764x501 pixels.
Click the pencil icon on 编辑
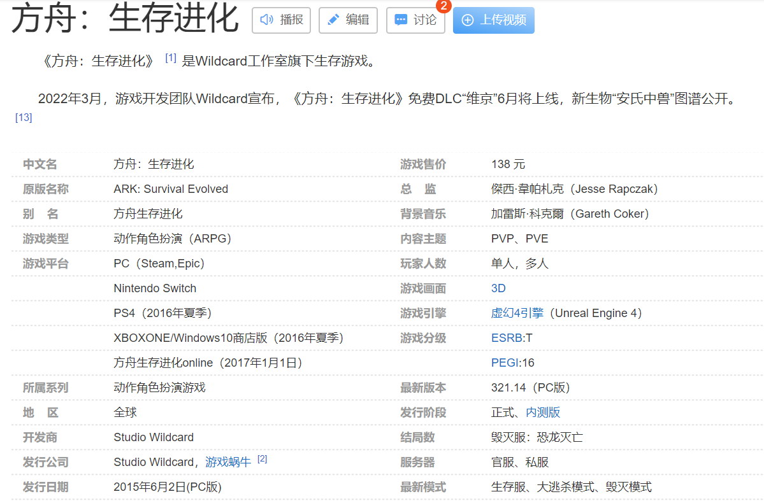tap(333, 20)
